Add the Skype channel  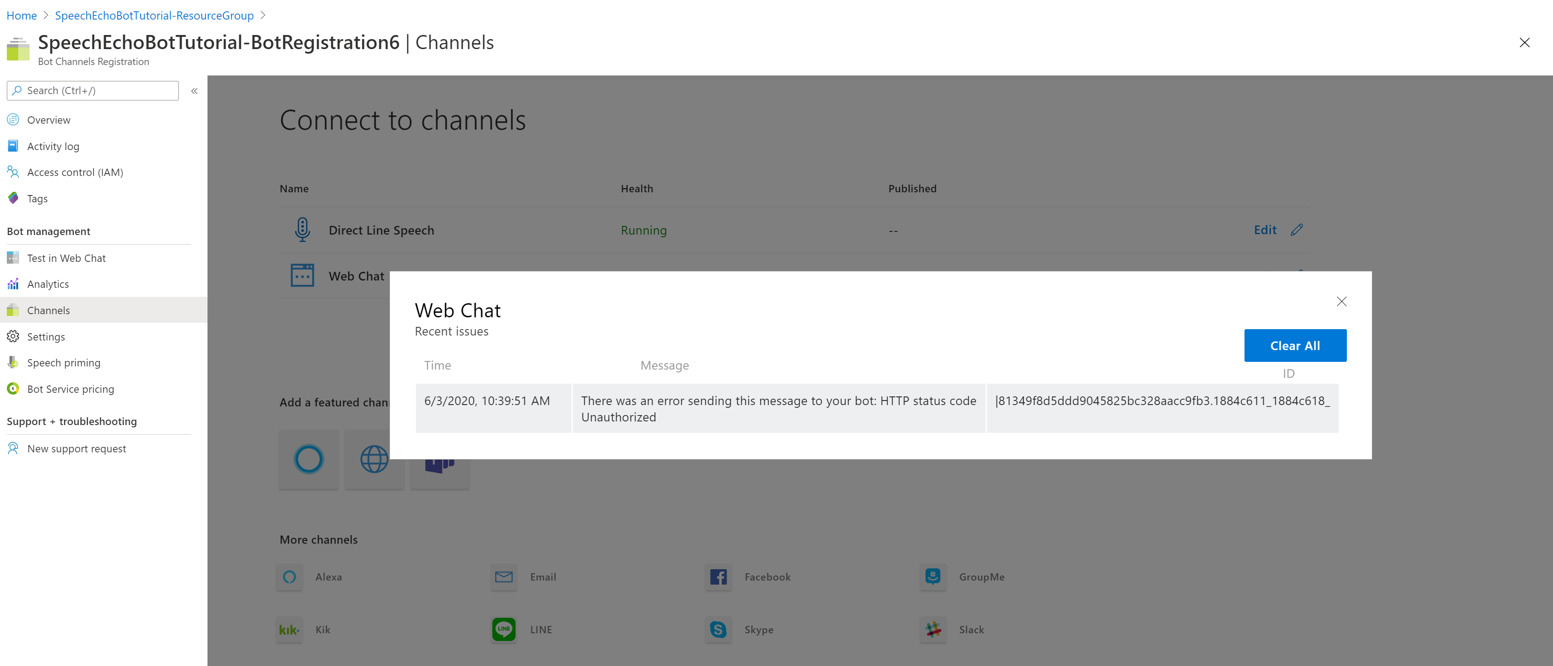point(718,629)
